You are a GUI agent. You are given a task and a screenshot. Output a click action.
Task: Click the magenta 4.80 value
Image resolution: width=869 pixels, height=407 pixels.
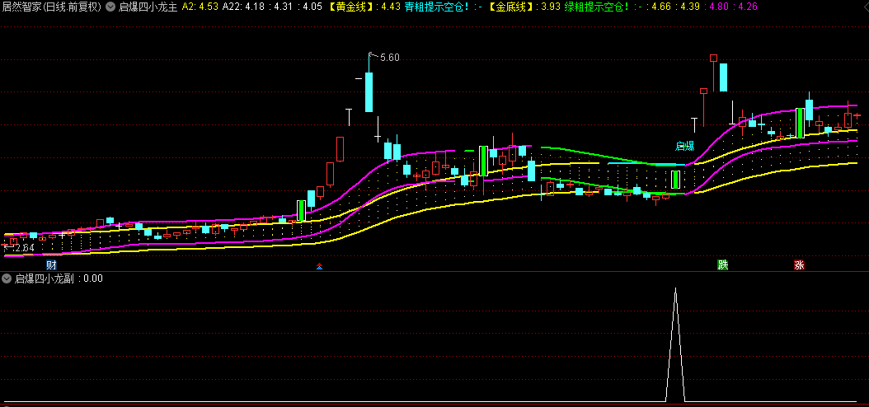720,7
